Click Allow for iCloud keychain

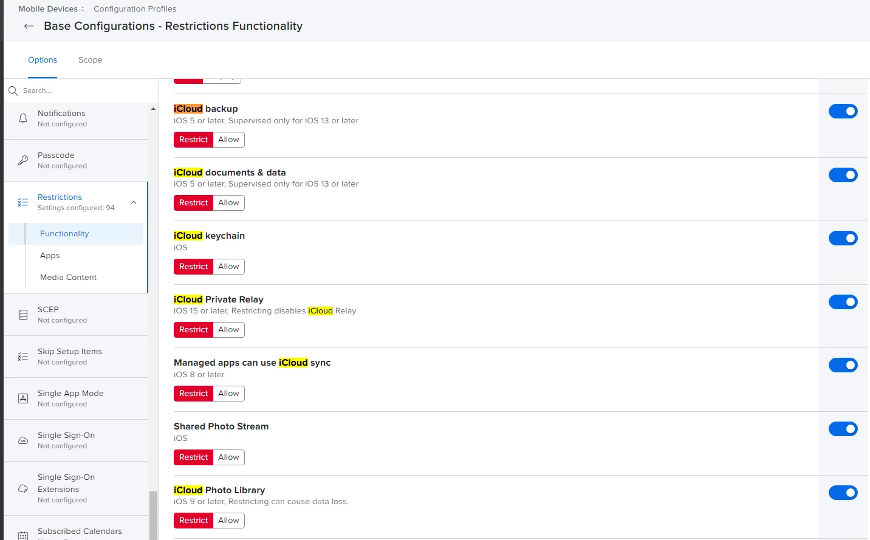[229, 267]
